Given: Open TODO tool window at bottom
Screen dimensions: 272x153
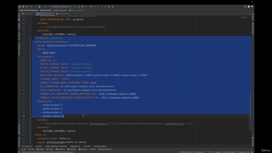Looking at the screenshot, I should pos(50,149).
